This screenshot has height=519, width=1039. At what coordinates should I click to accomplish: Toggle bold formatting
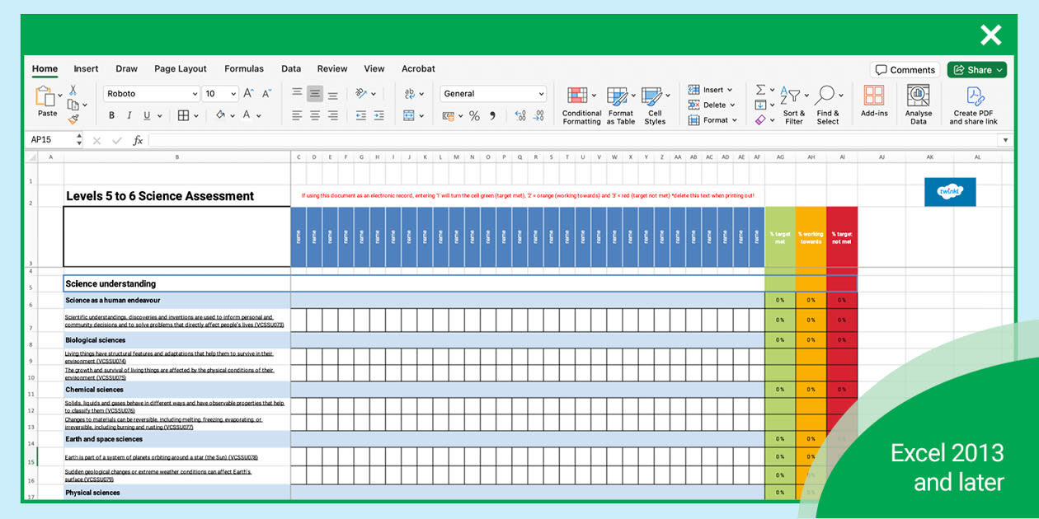click(112, 115)
